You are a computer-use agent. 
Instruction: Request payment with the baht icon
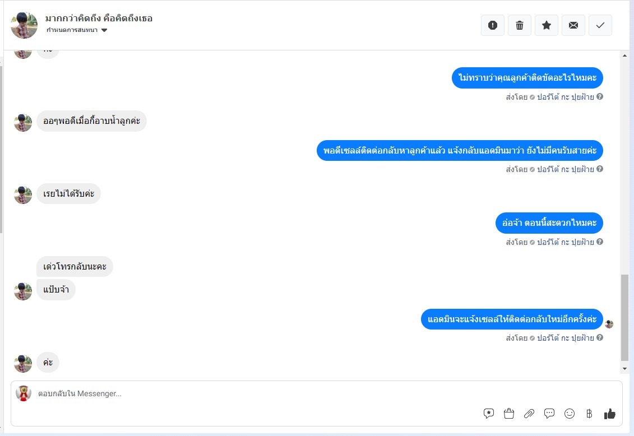589,414
